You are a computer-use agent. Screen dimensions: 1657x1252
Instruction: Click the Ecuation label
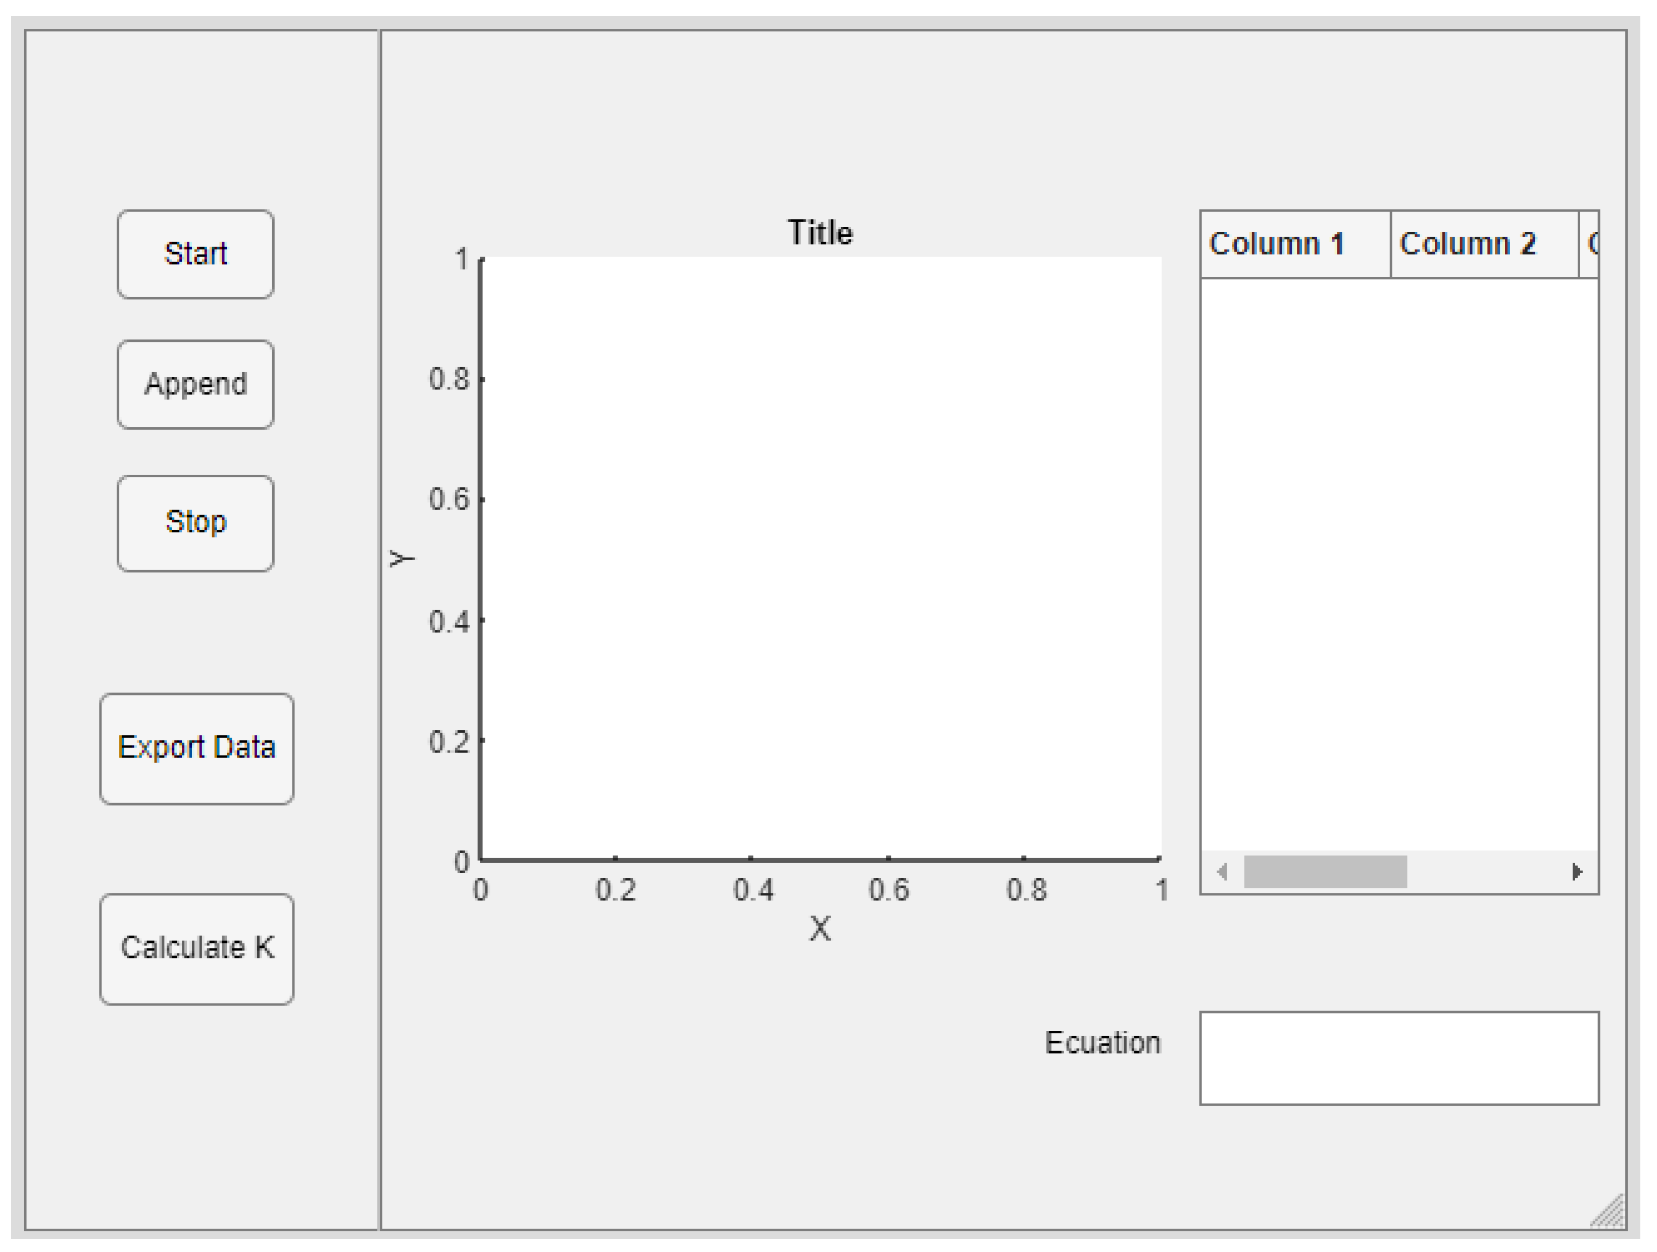click(1102, 1042)
